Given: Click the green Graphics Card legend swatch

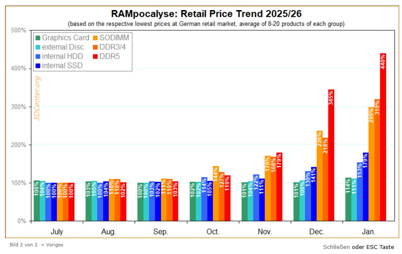Looking at the screenshot, I should pyautogui.click(x=38, y=38).
